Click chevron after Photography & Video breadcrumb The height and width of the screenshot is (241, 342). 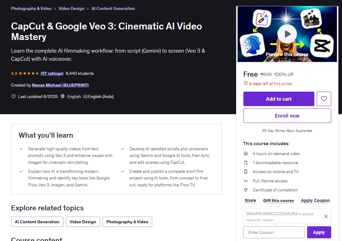click(55, 9)
